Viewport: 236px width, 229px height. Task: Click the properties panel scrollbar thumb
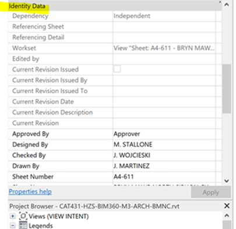[227, 89]
